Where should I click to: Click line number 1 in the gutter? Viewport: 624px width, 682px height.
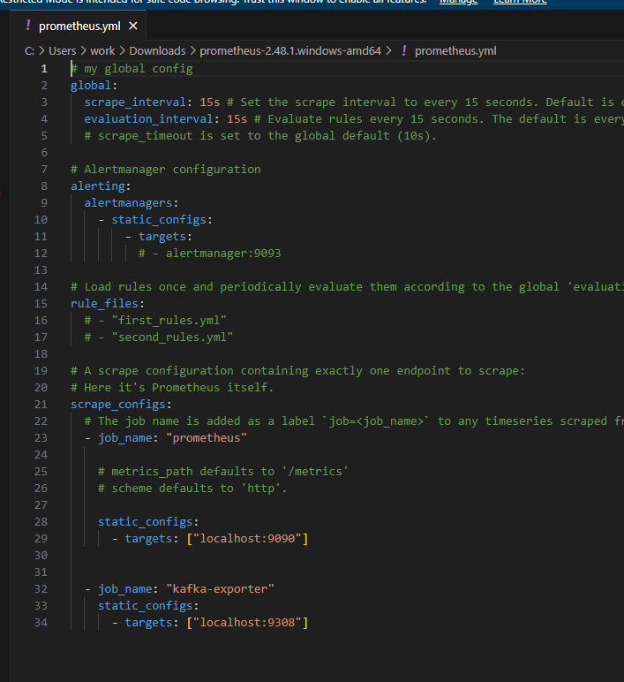[44, 69]
